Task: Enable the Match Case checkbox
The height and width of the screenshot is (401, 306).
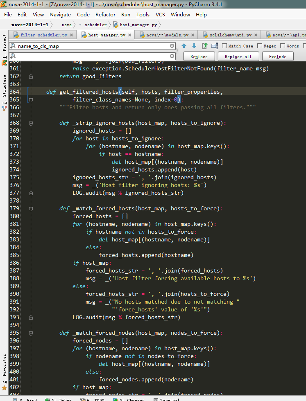Action: [224, 46]
